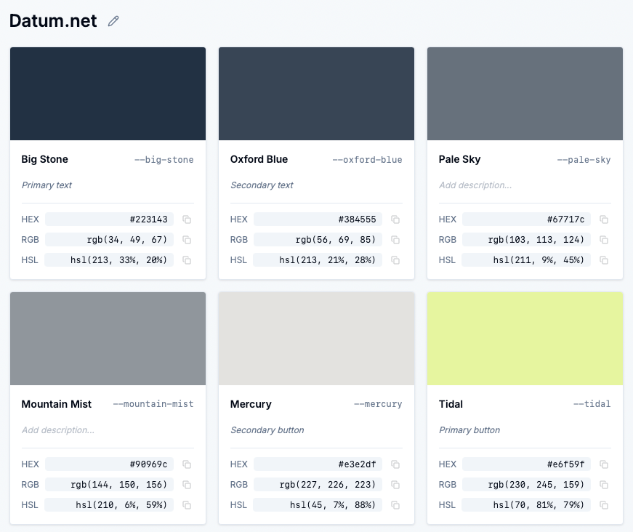
Task: Click the #67717c hex field
Action: pyautogui.click(x=526, y=219)
